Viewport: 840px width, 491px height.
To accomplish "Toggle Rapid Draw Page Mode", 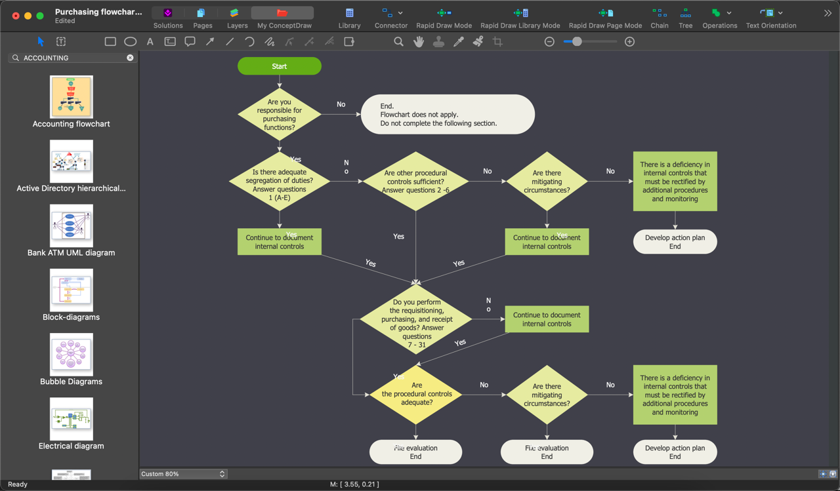I will tap(605, 17).
